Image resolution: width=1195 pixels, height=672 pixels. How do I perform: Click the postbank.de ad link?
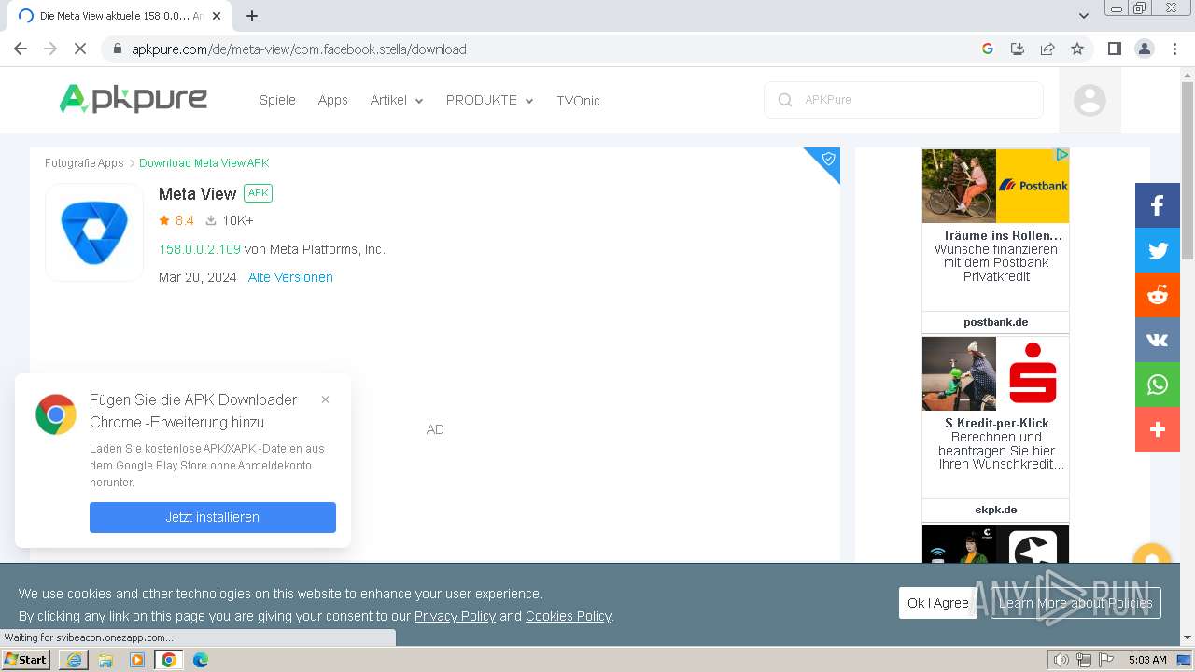click(x=995, y=322)
